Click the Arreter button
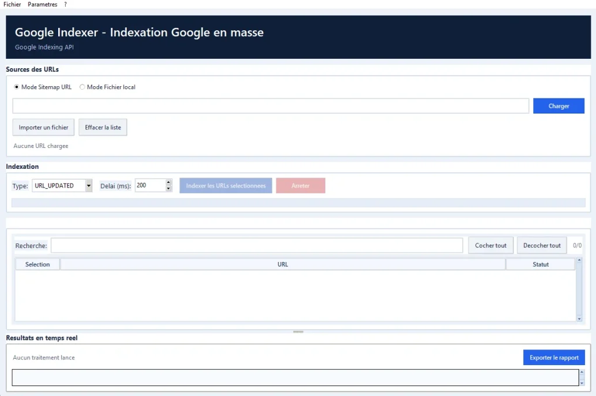596x396 pixels. [301, 186]
